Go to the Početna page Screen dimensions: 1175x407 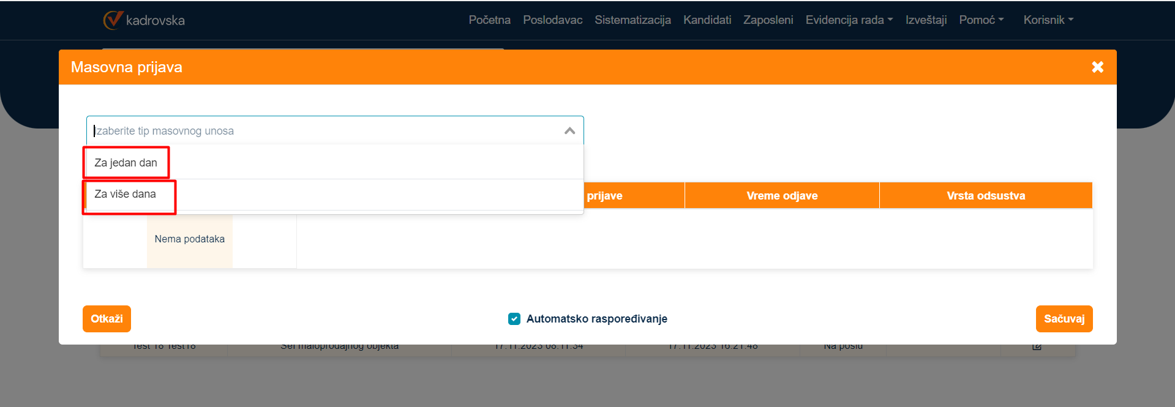pyautogui.click(x=489, y=20)
